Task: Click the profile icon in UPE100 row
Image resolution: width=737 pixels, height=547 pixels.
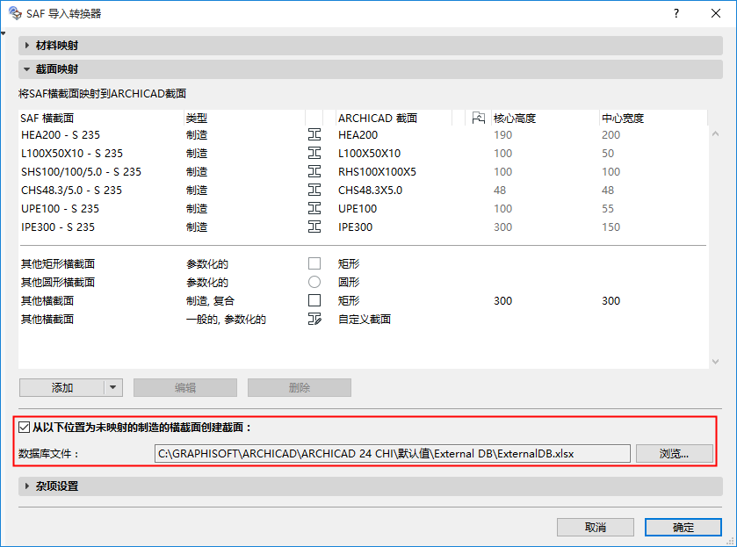Action: (x=314, y=209)
